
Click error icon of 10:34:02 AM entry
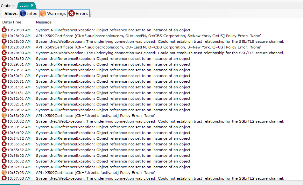click(x=4, y=133)
